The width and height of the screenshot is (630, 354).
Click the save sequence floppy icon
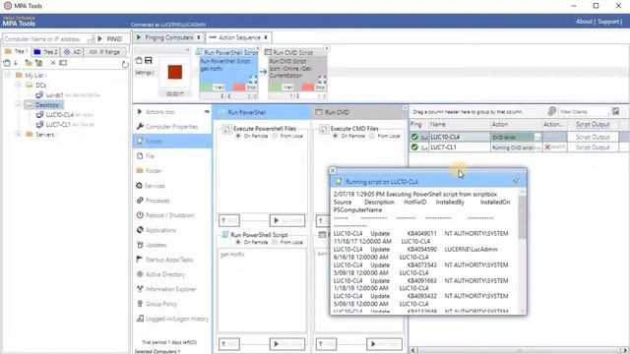pos(149,60)
